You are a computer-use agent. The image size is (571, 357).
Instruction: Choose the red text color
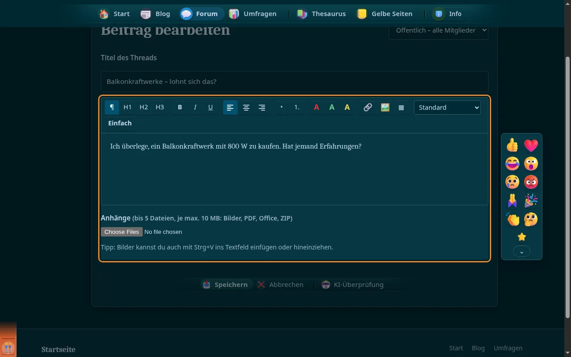point(316,108)
